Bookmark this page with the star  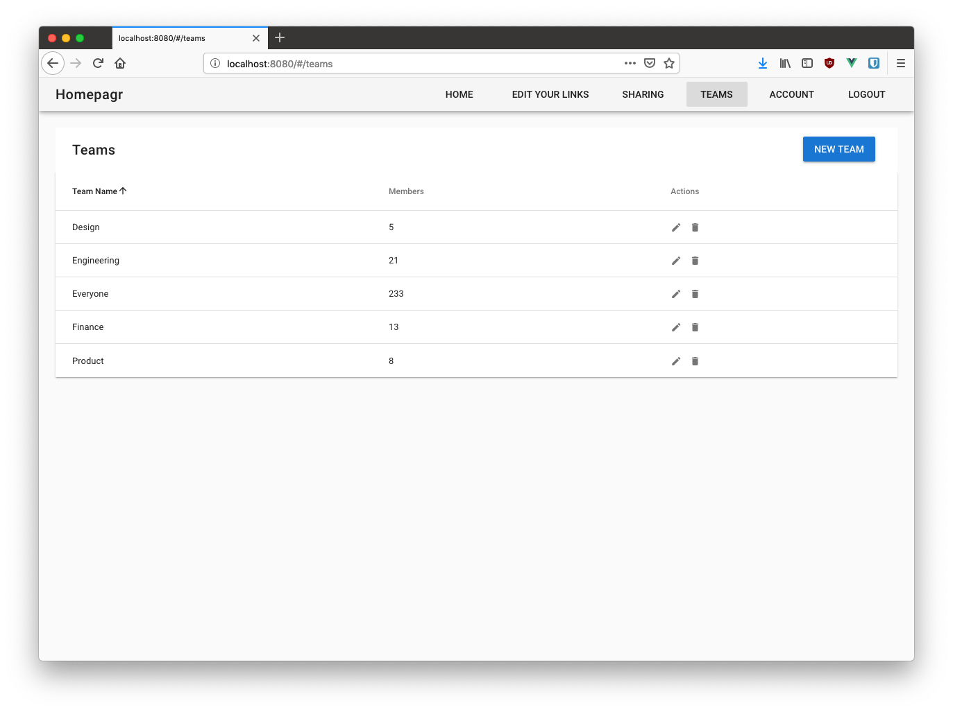point(669,63)
